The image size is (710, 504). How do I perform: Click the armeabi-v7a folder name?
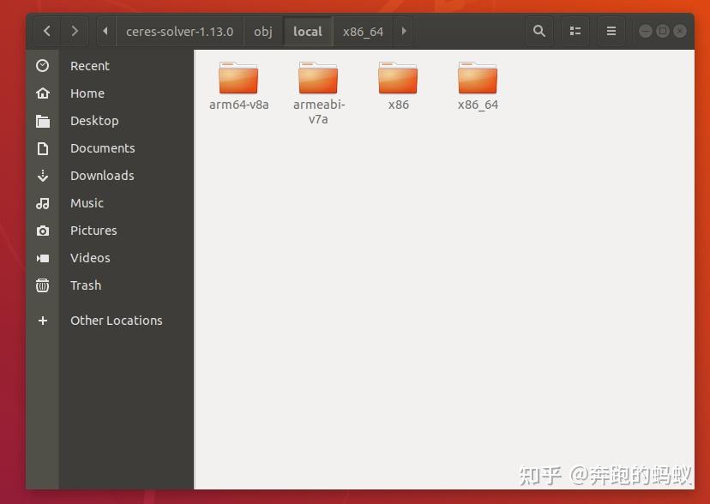click(319, 111)
